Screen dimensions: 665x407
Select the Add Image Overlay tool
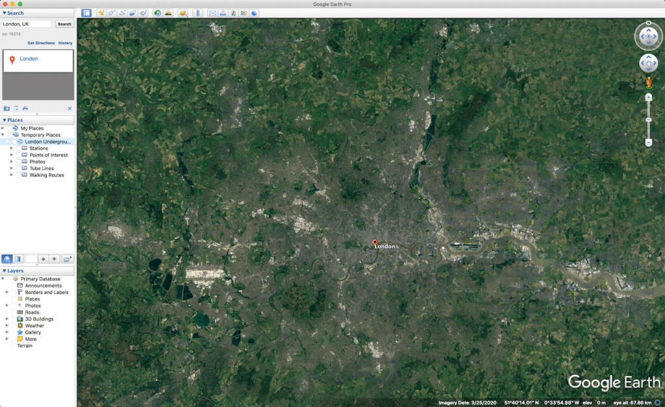(x=132, y=13)
